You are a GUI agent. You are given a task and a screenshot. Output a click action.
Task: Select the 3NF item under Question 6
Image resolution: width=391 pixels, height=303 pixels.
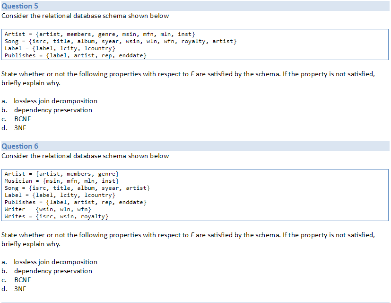20,289
